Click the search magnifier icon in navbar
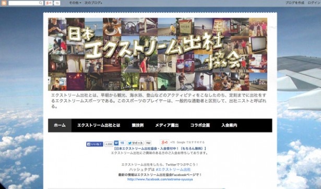The width and height of the screenshot is (321, 189). (41, 3)
